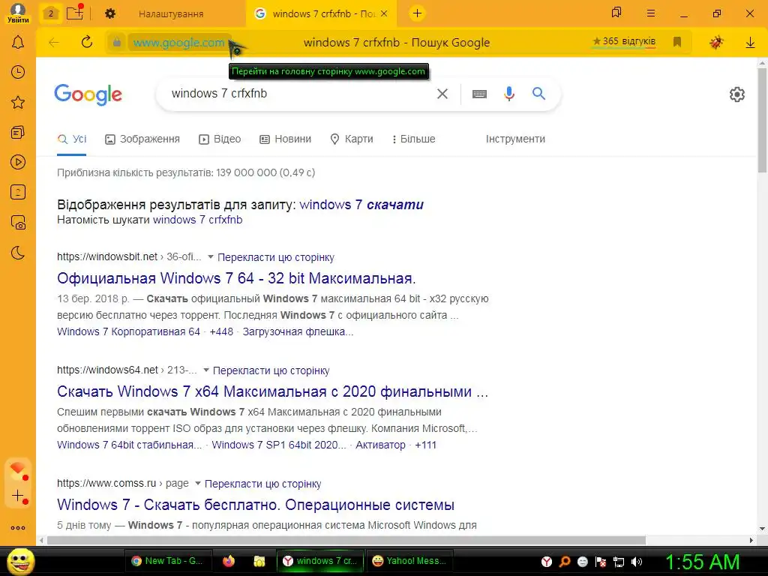This screenshot has height=576, width=768.
Task: Open Windows 7 - Скачать бесплатно result
Action: tap(256, 505)
